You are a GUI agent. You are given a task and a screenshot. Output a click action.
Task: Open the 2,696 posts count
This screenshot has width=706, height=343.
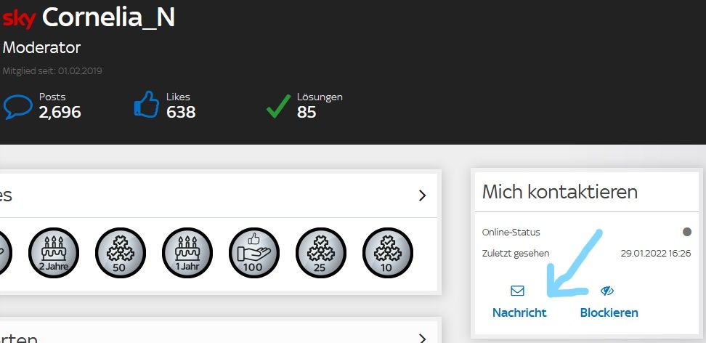(x=60, y=112)
